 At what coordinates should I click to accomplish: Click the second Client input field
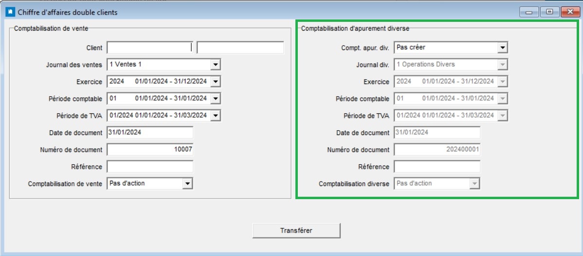coord(240,48)
